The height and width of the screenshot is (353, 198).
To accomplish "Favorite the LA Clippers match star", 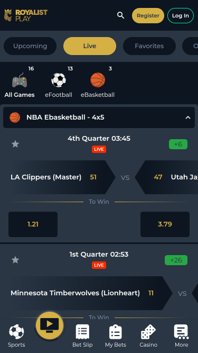I will [15, 144].
